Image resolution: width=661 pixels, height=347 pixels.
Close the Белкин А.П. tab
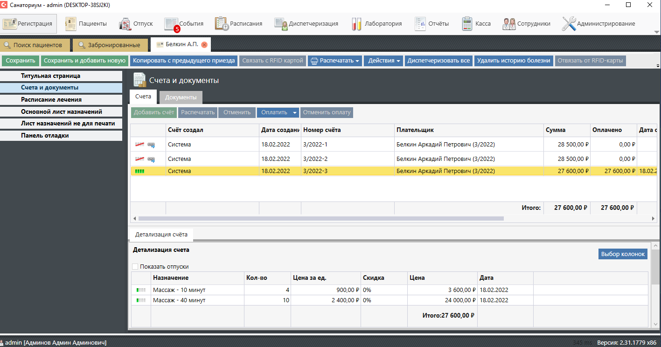pyautogui.click(x=204, y=45)
